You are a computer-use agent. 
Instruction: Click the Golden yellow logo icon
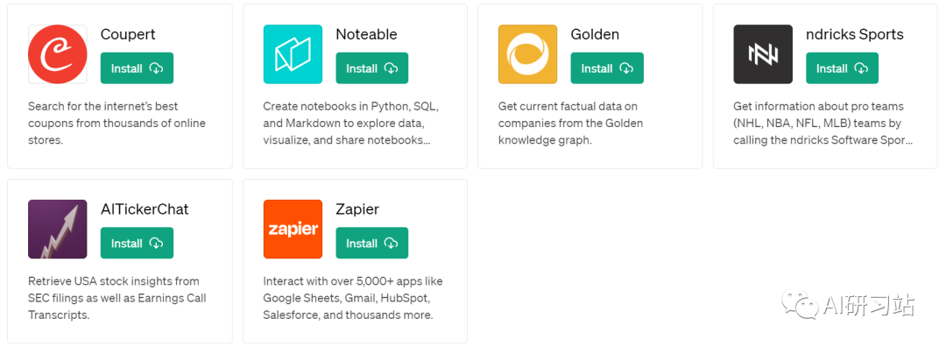(528, 54)
